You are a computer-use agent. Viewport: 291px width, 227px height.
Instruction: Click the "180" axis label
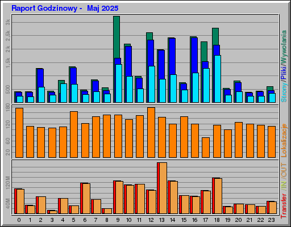pos(8,108)
